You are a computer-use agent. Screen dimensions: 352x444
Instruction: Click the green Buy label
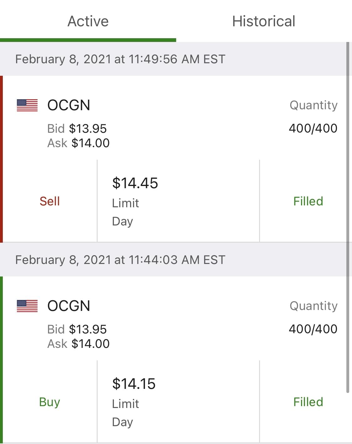coord(50,402)
